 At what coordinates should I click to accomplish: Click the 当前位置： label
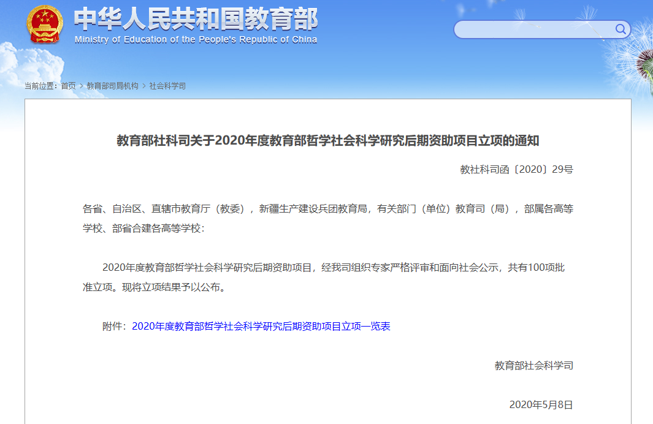(x=41, y=86)
